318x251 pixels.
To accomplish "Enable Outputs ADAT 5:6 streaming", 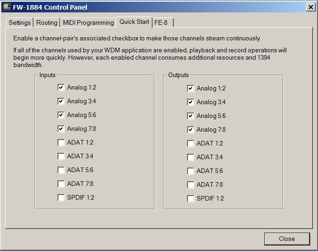I will click(190, 171).
